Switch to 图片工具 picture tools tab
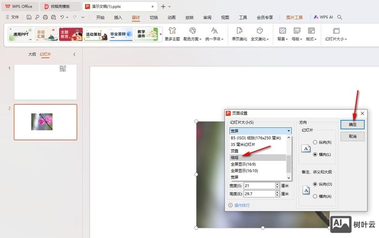Image resolution: width=379 pixels, height=238 pixels. tap(295, 18)
